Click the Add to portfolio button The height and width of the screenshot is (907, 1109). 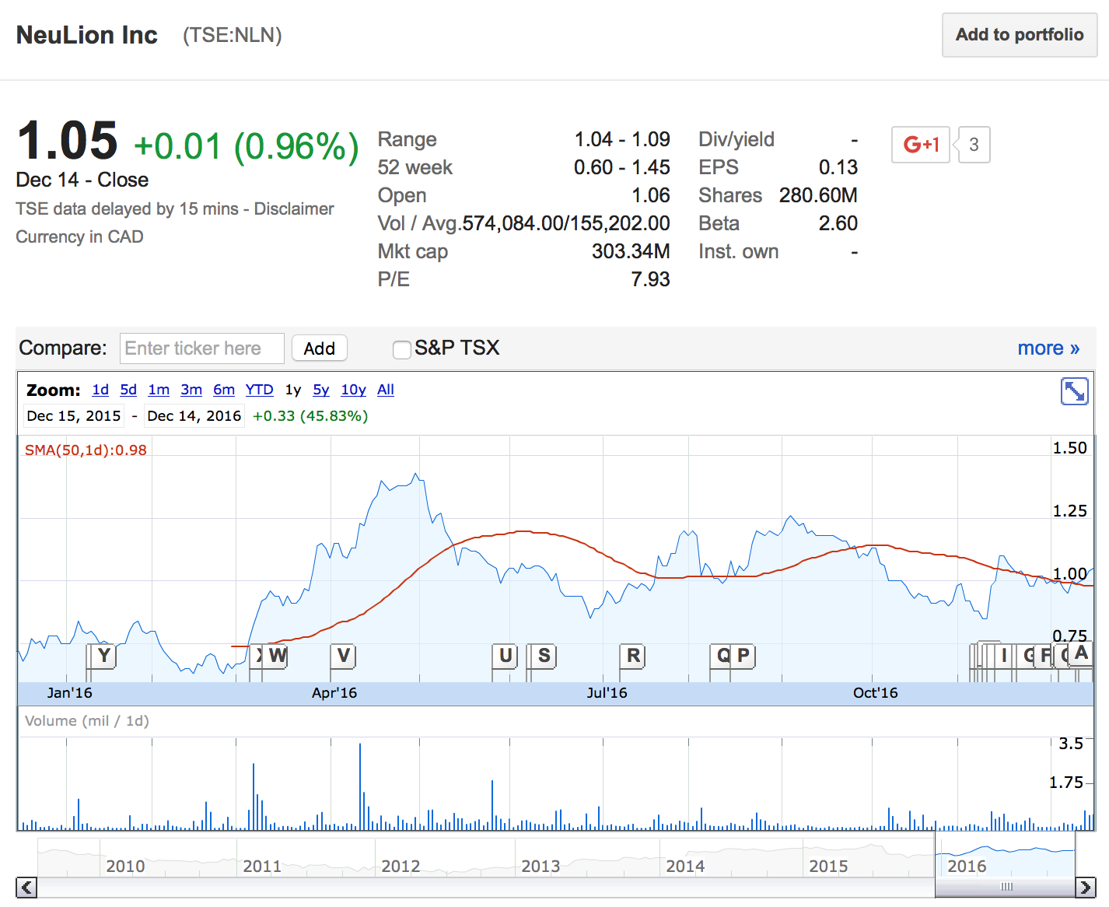point(1020,35)
